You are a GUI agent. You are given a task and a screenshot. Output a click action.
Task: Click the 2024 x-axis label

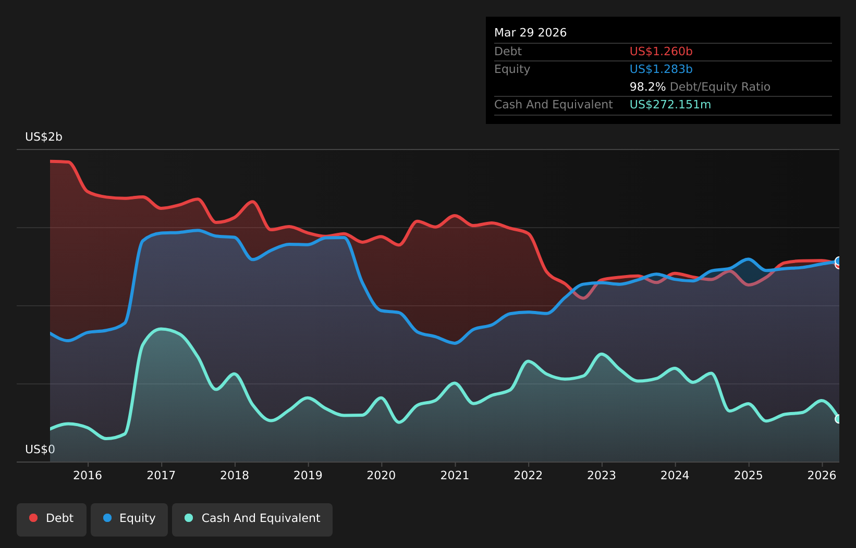pyautogui.click(x=675, y=475)
